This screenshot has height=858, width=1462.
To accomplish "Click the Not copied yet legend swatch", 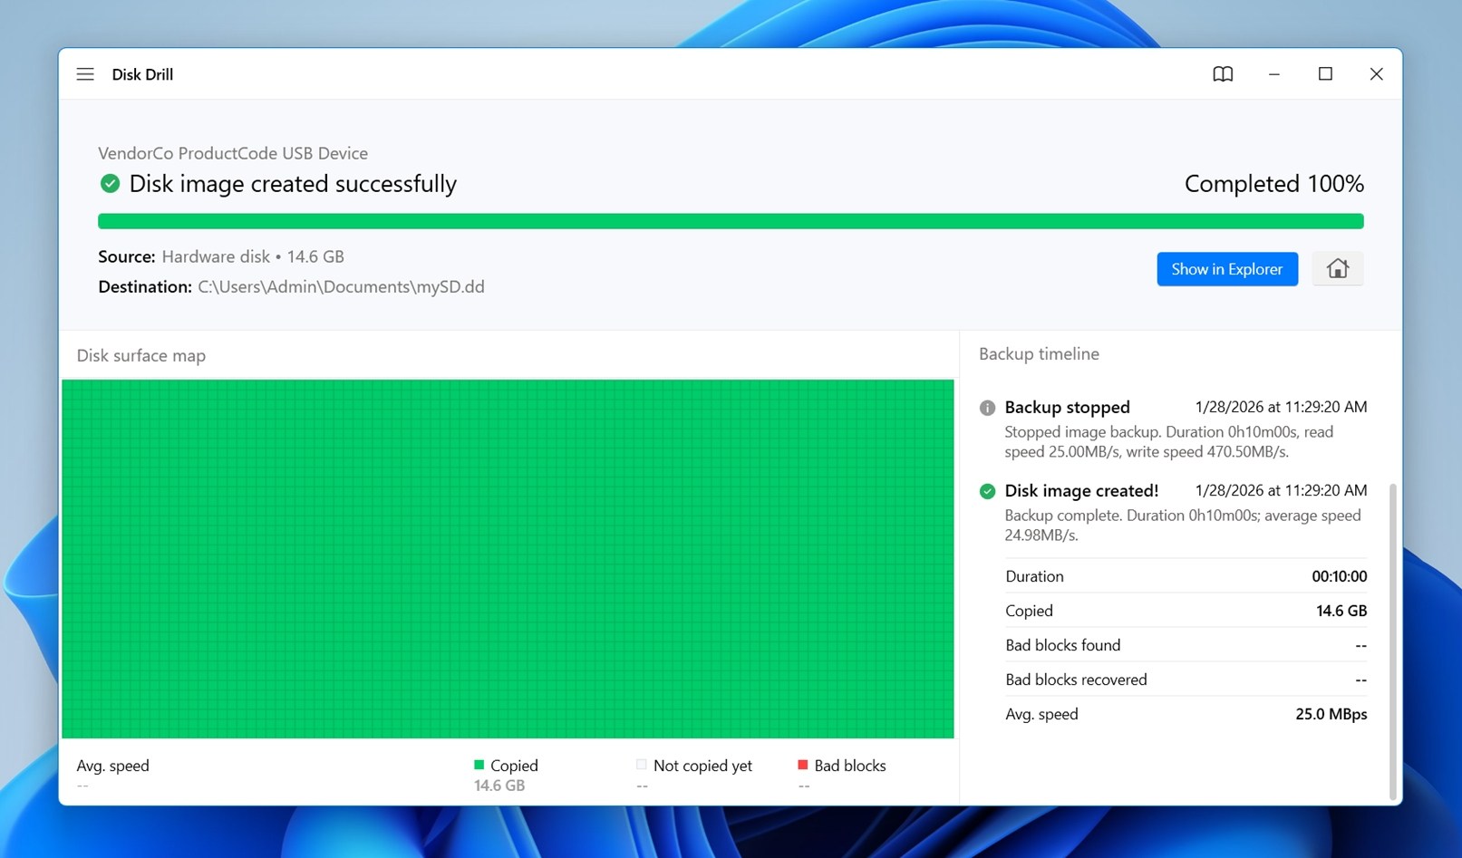I will pos(641,765).
